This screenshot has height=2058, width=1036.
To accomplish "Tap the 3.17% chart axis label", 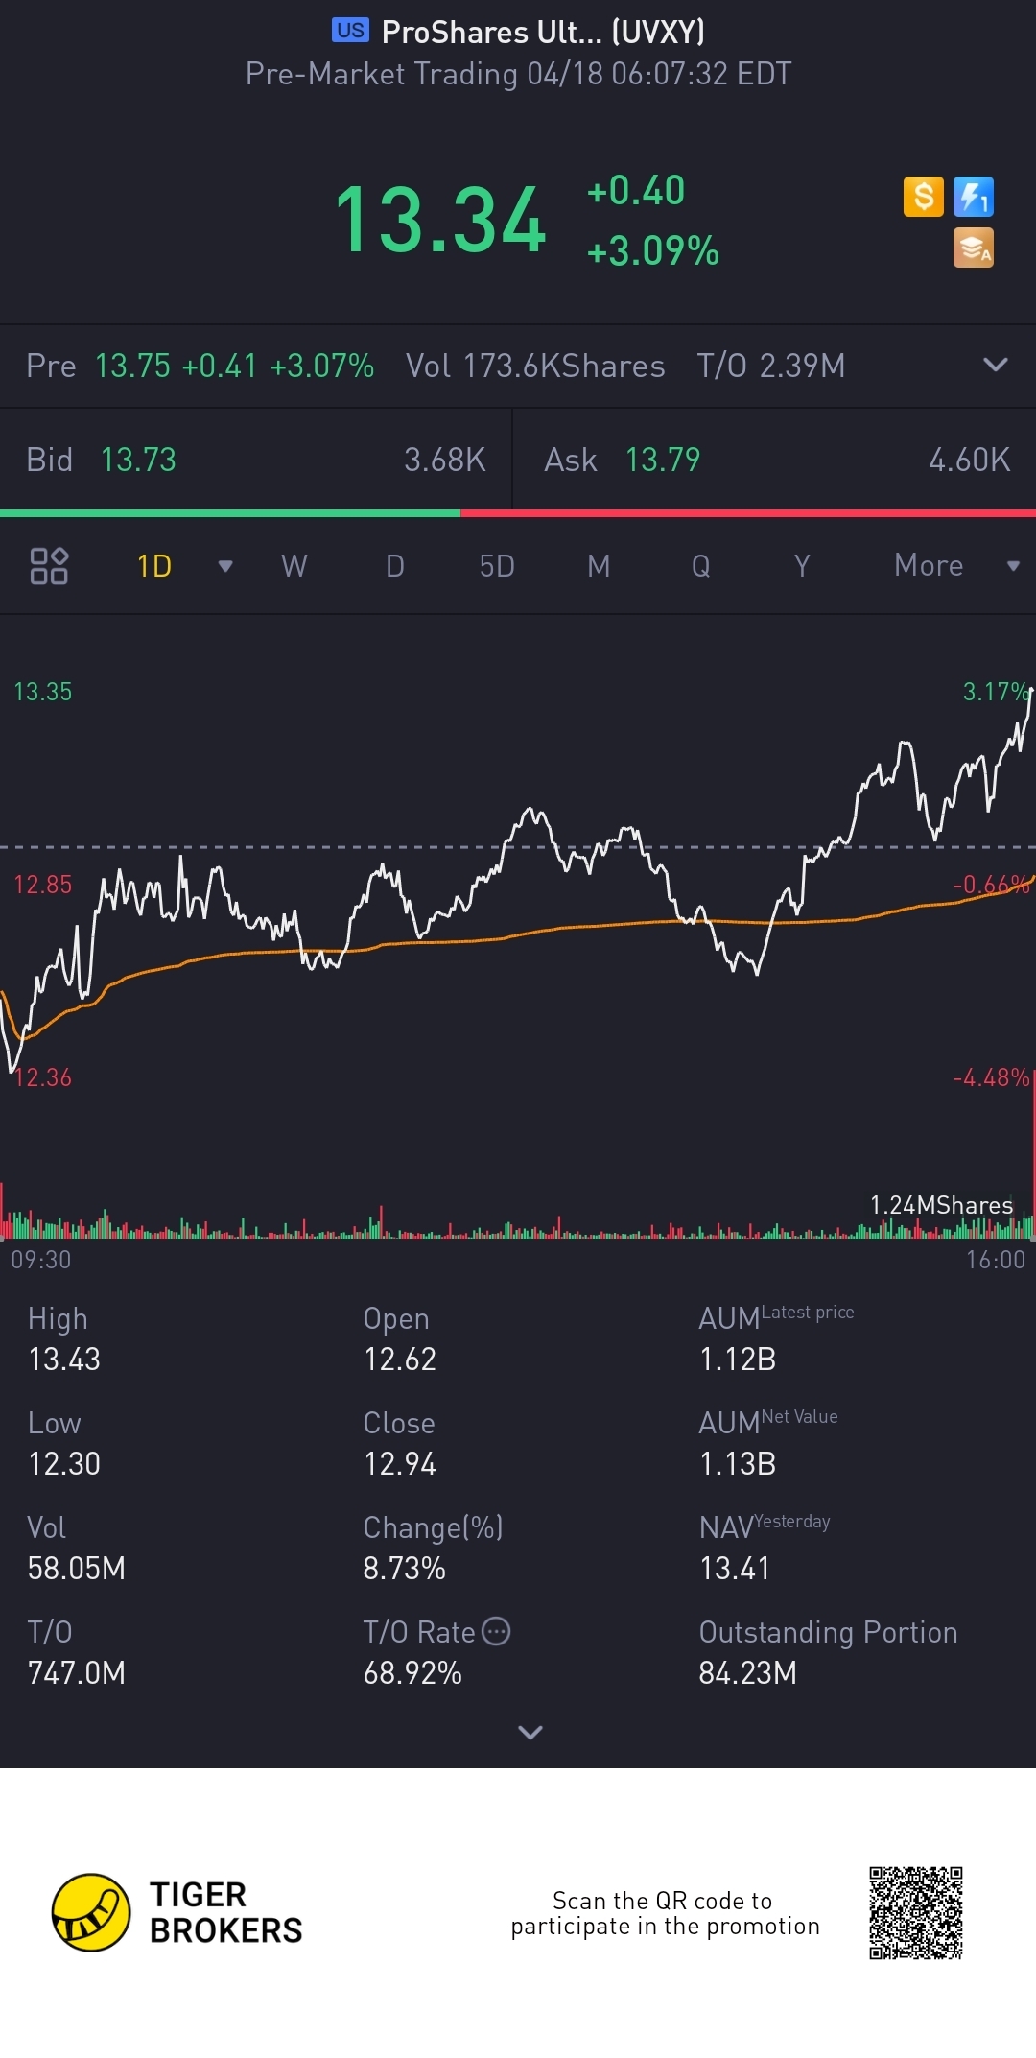I will (x=997, y=692).
